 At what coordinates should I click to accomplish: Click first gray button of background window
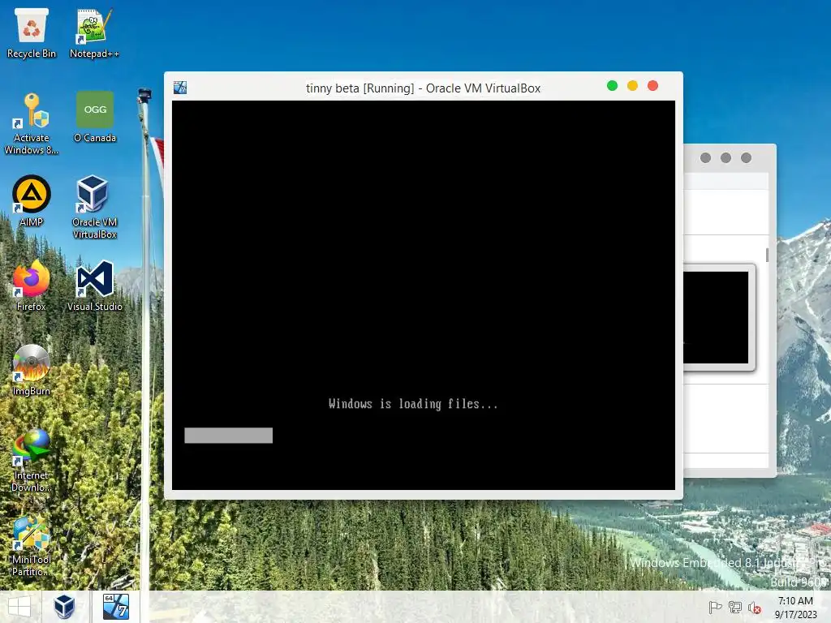(705, 158)
